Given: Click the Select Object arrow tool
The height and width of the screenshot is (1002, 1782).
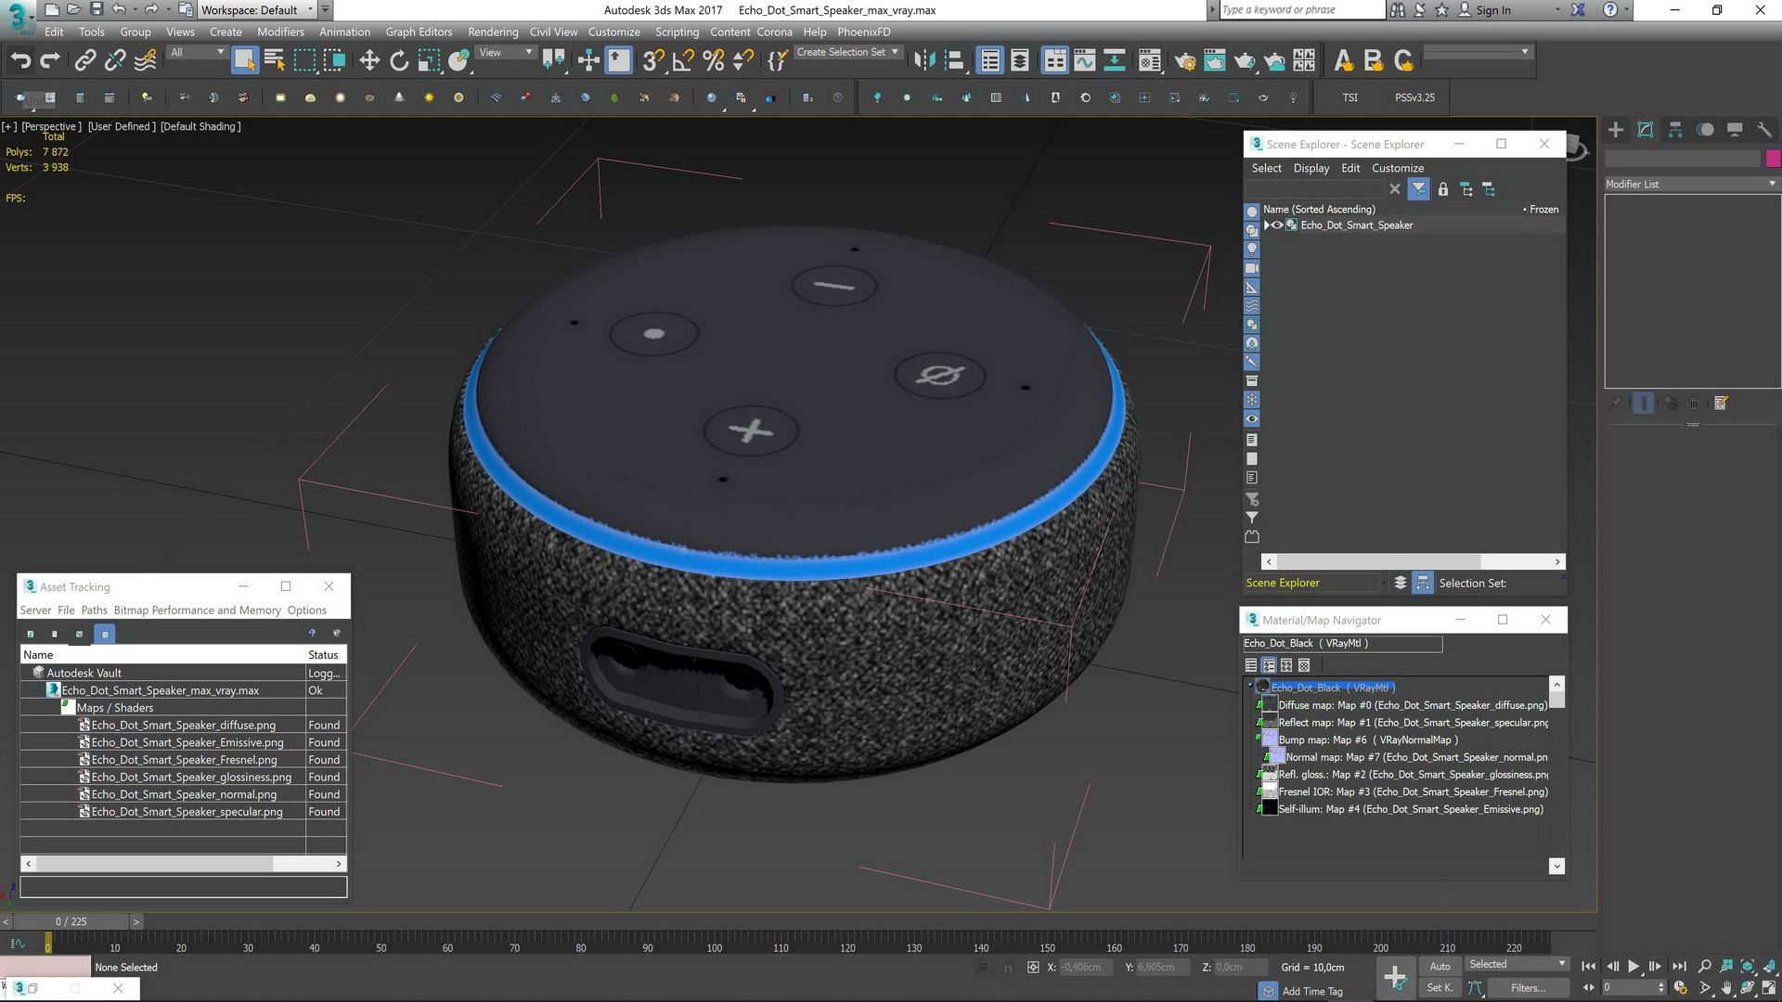Looking at the screenshot, I should [244, 61].
